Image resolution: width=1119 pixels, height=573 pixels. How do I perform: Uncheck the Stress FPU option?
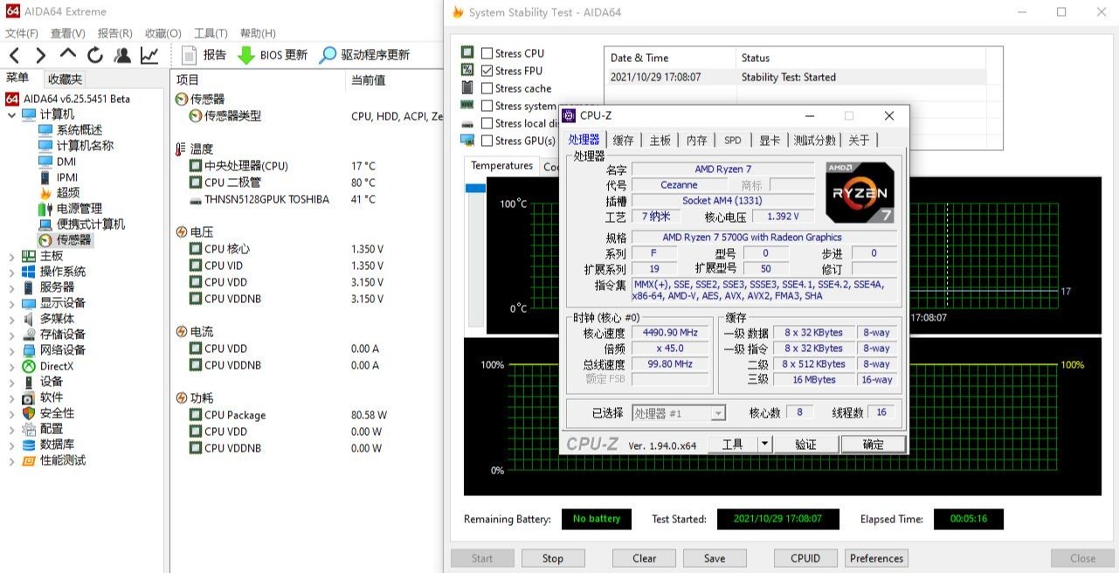tap(487, 70)
